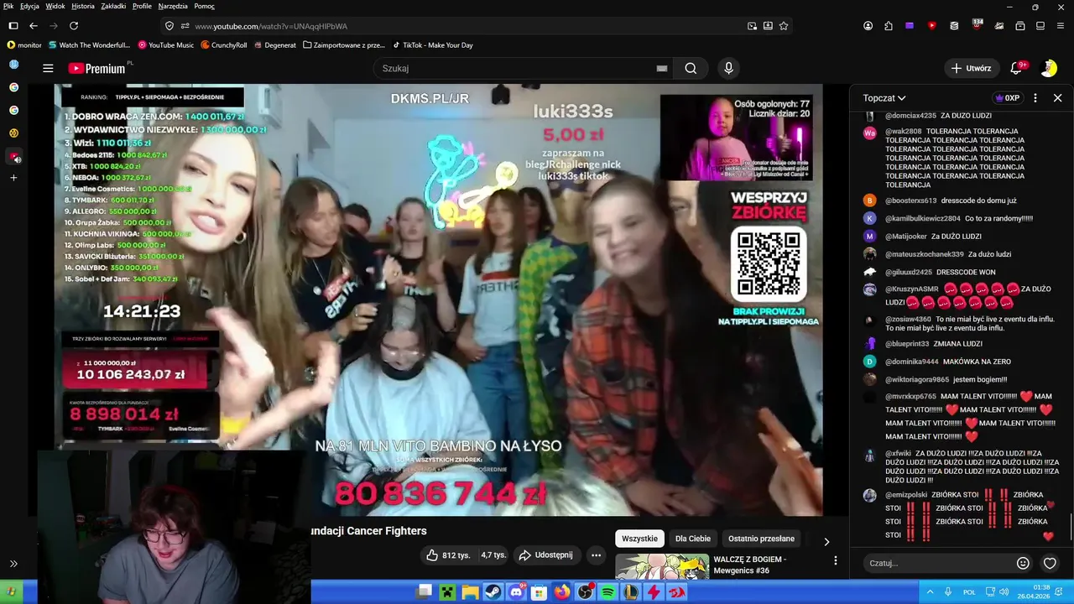Expand the vertical tabs sidebar
1074x604 pixels.
click(13, 564)
